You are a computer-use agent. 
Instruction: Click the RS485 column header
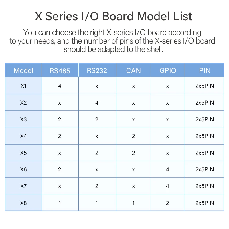tap(60, 70)
